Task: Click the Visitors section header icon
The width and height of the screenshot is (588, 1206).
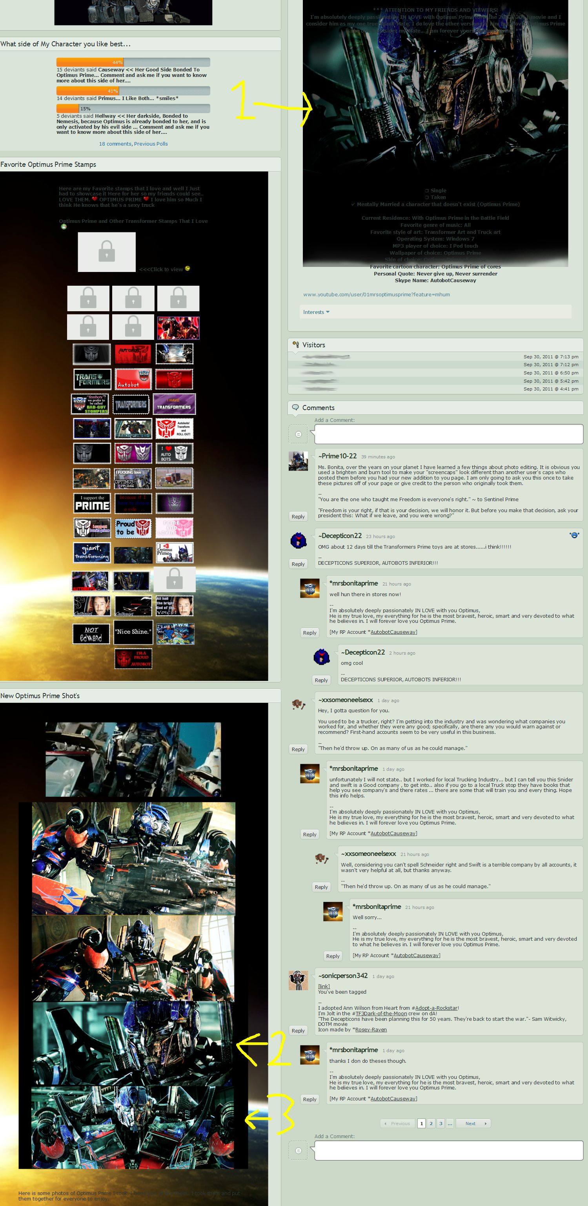Action: click(295, 344)
